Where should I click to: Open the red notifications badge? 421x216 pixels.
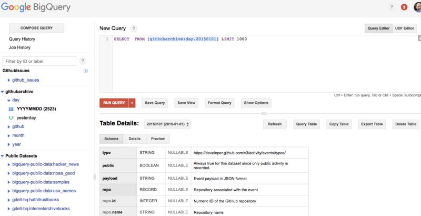[x=404, y=7]
